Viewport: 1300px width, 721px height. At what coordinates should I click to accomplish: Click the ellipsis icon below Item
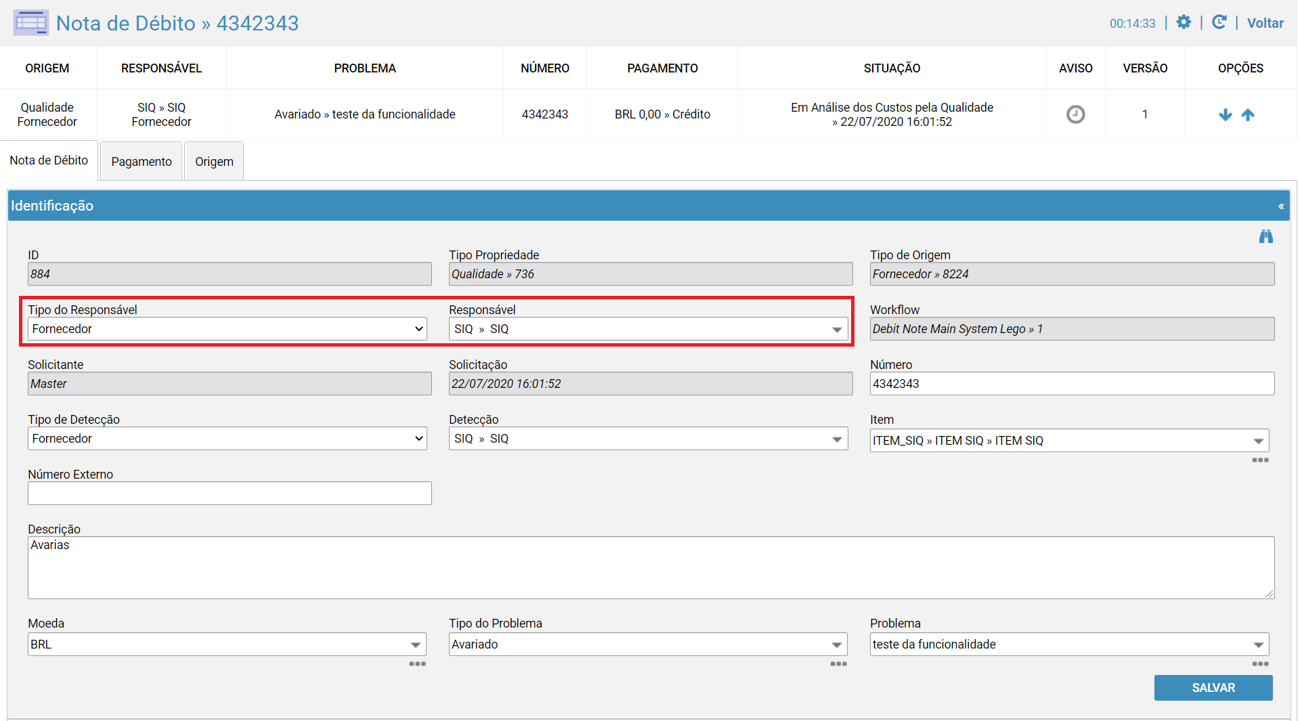[1260, 460]
